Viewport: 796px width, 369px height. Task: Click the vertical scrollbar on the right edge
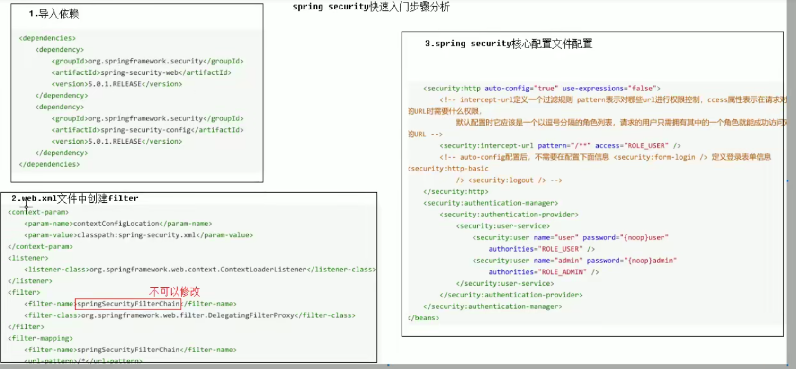[791, 182]
